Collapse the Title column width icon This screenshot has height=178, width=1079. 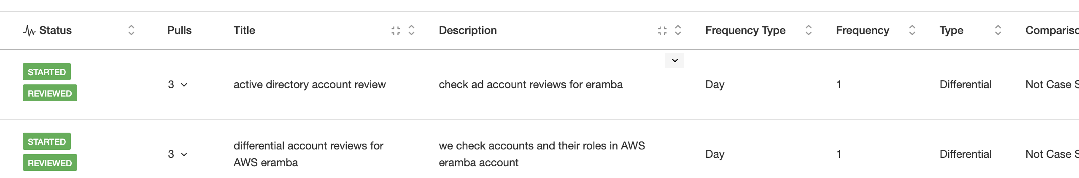[x=396, y=30]
